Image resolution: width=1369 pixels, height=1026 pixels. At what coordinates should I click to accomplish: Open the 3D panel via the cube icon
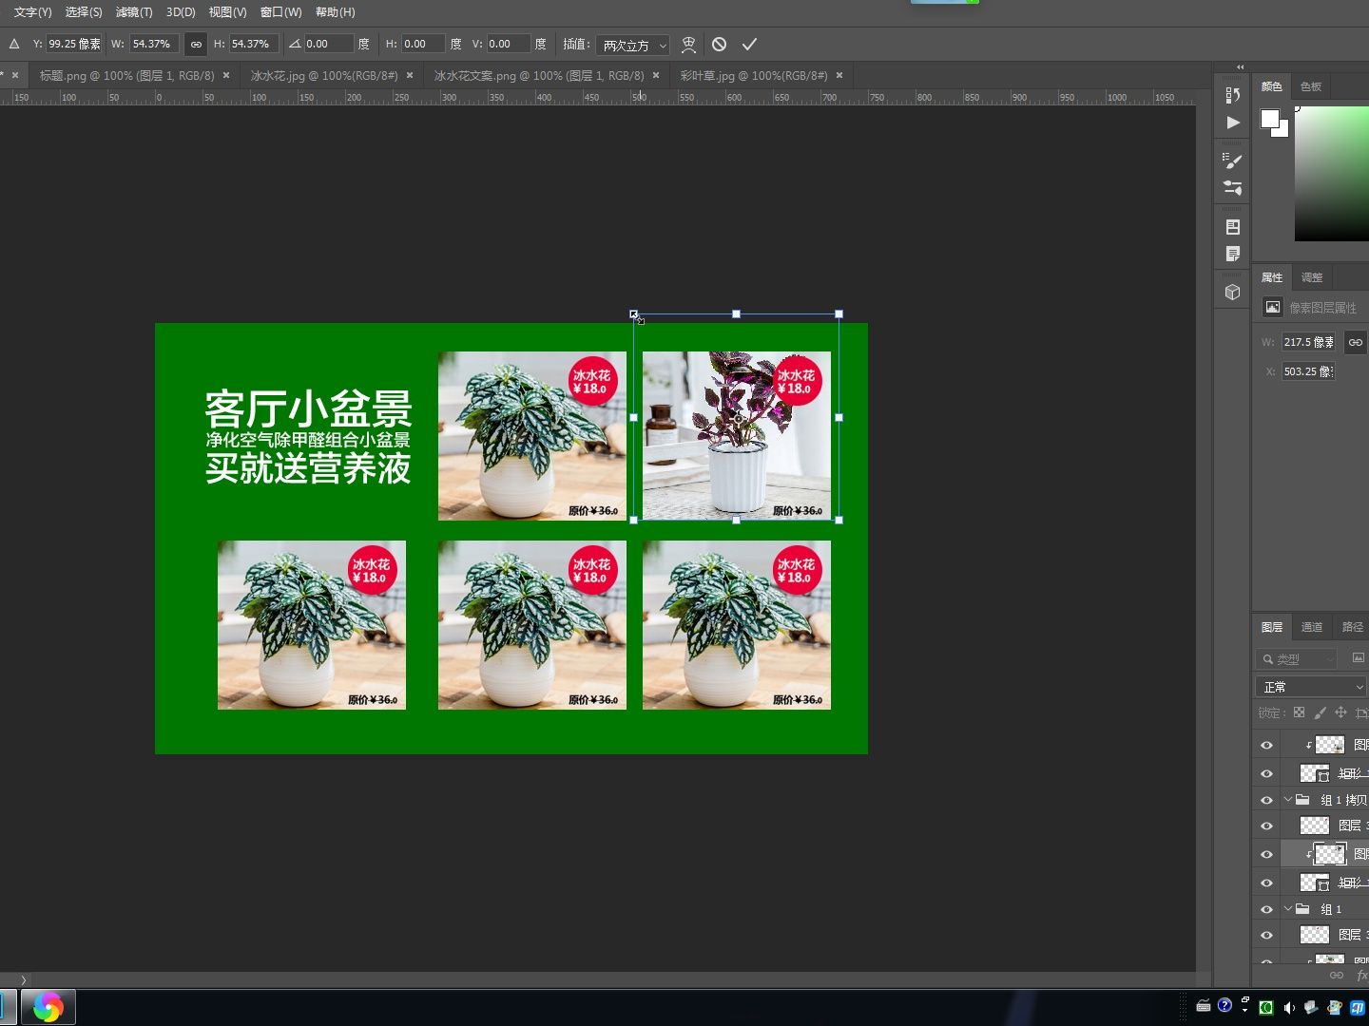pyautogui.click(x=1232, y=292)
